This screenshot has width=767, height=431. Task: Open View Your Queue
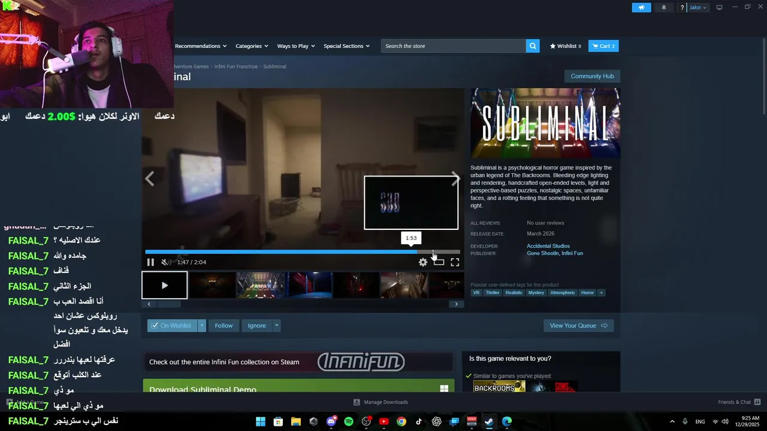click(x=578, y=326)
